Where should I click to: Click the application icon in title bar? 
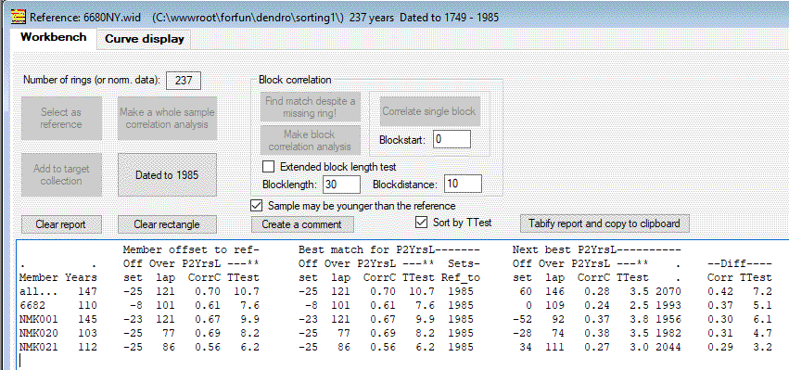[19, 17]
